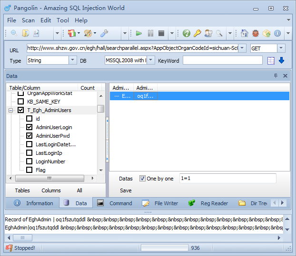Check the LoginNumber column checkbox
This screenshot has height=256, width=296.
click(29, 161)
